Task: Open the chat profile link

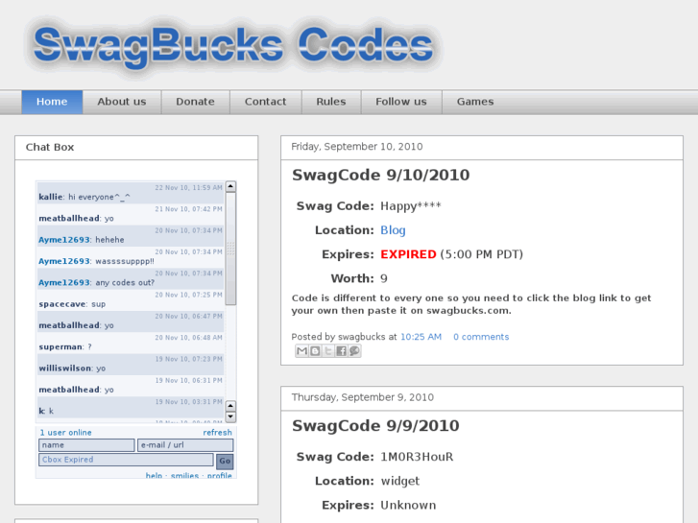Action: point(220,475)
